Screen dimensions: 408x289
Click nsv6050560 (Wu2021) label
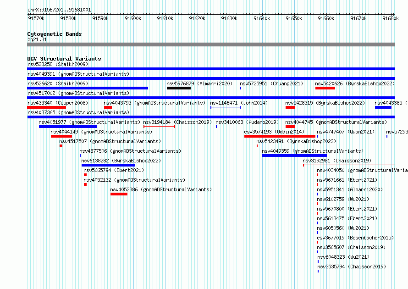coord(343,228)
